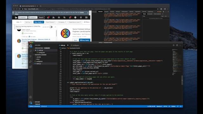Open LinkedIn Notifications bell icon
Image resolution: width=203 pixels, height=114 pixels.
70,17
